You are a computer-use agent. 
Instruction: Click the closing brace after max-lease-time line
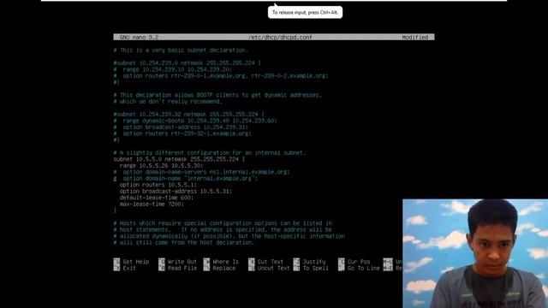(115, 210)
